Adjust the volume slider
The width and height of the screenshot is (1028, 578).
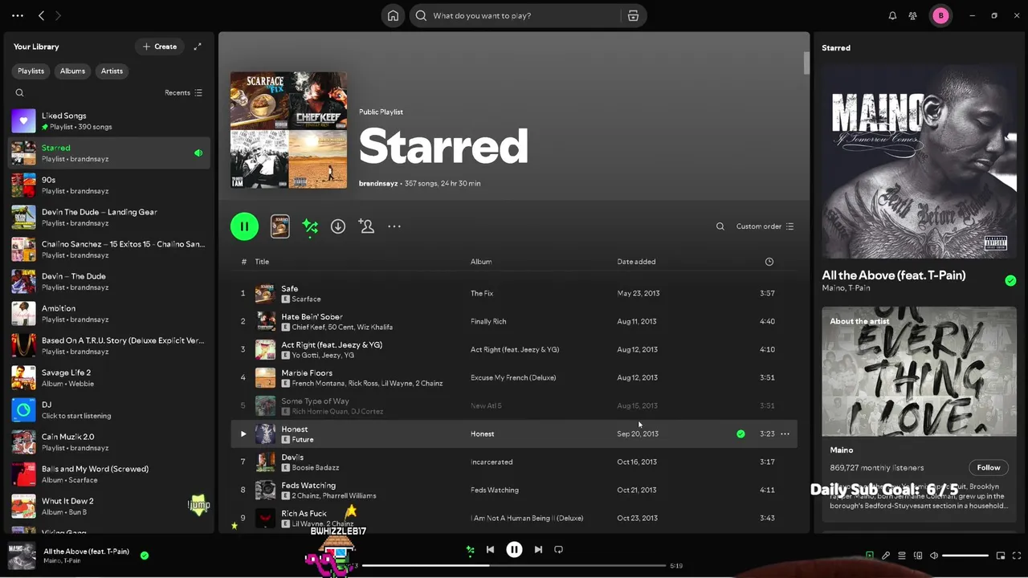(x=965, y=556)
